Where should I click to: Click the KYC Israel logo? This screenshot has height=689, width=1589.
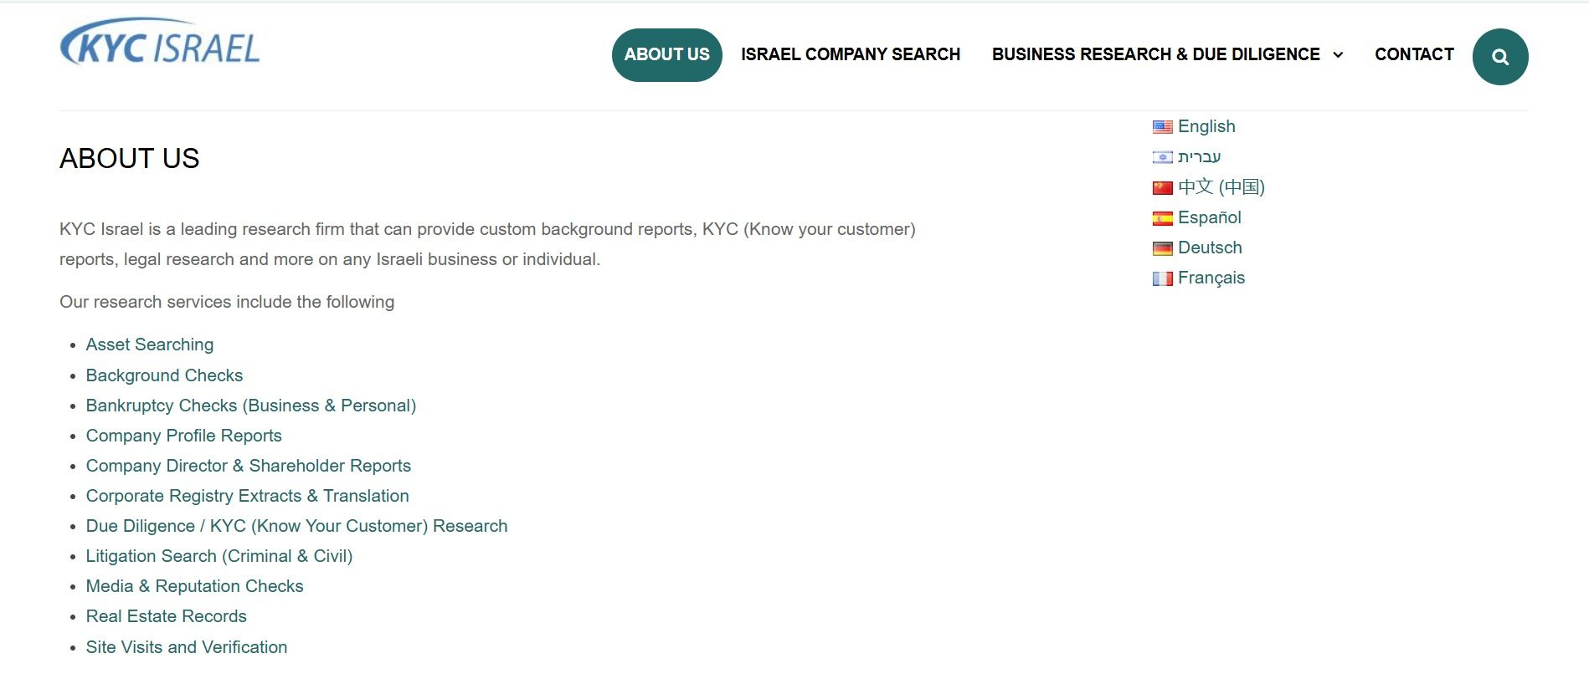coord(160,44)
